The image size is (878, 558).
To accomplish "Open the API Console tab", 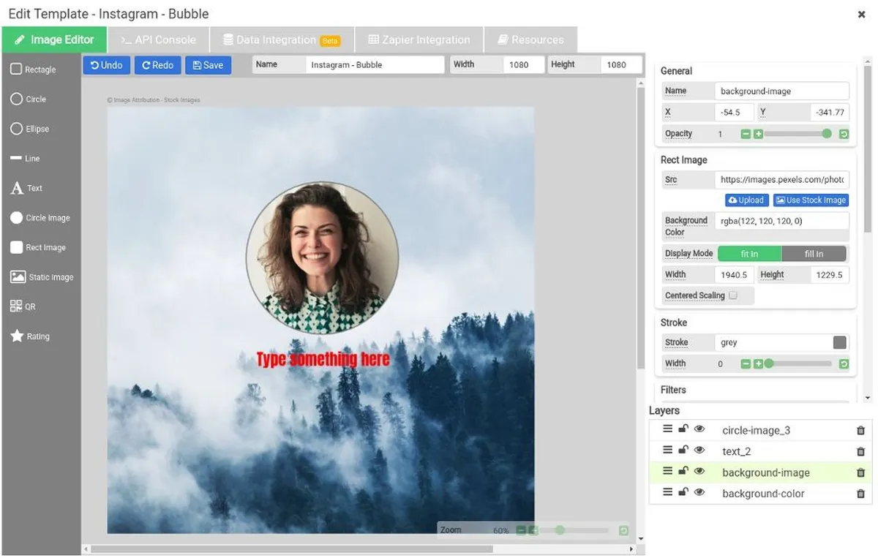I will tap(158, 39).
